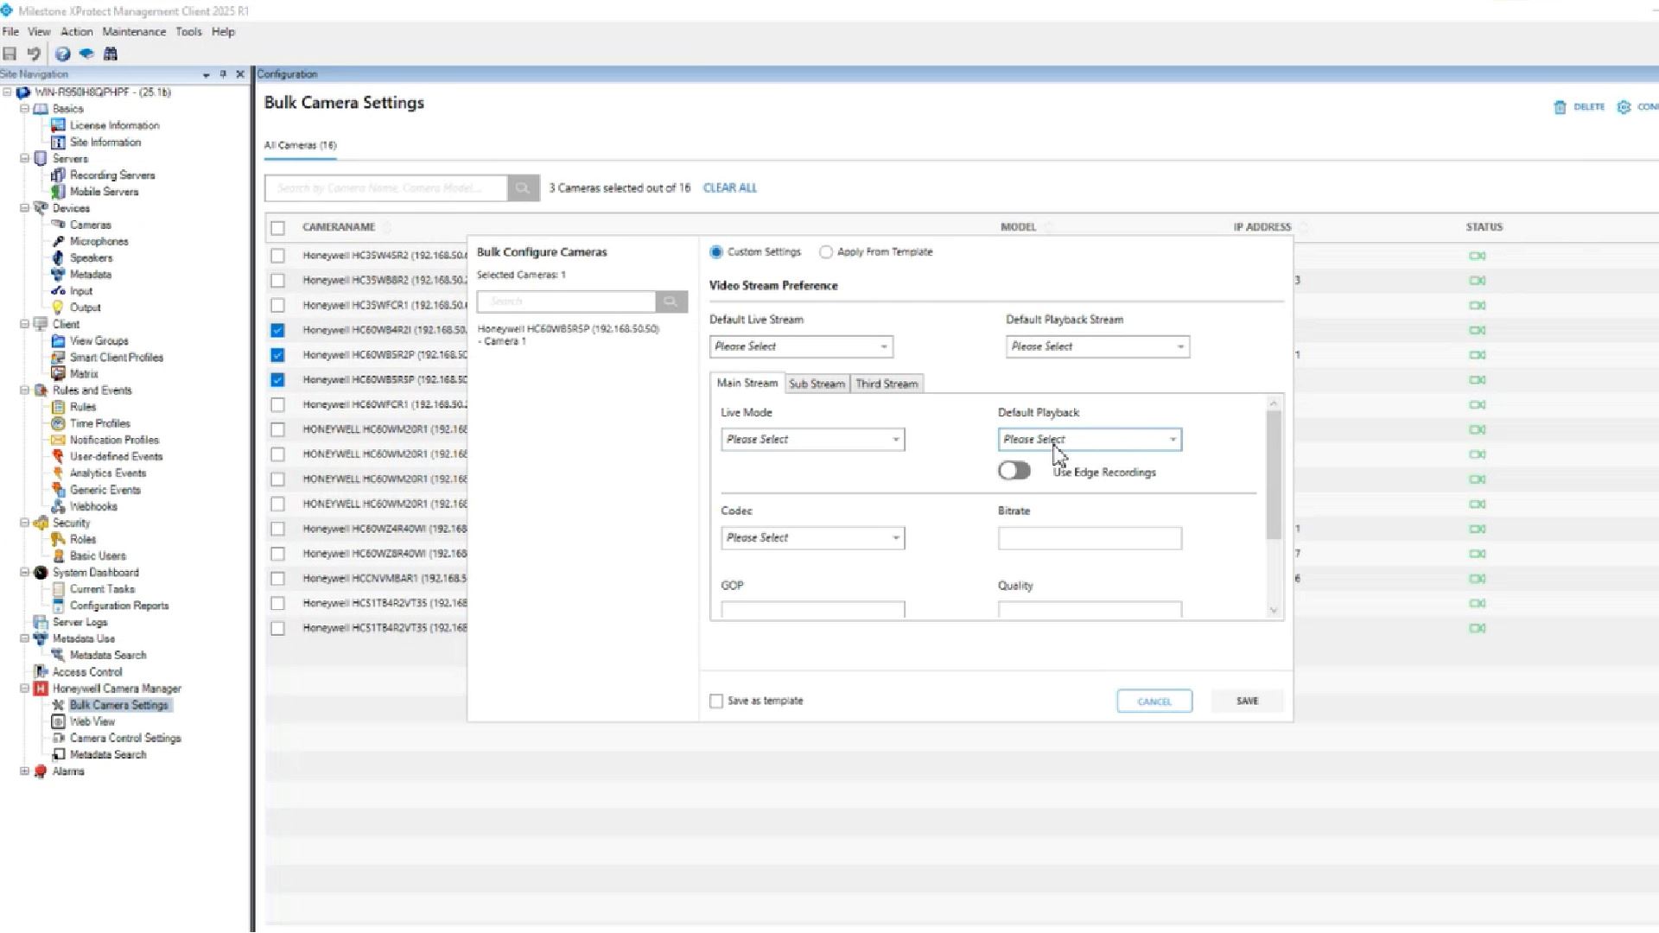Screen dimensions: 1659x933
Task: Open the Help toolbar icon
Action: tap(62, 54)
